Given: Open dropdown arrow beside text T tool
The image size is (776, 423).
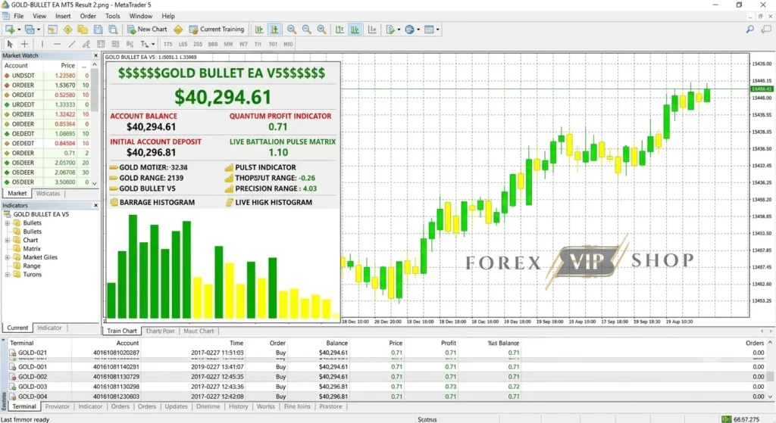Looking at the screenshot, I should 153,44.
